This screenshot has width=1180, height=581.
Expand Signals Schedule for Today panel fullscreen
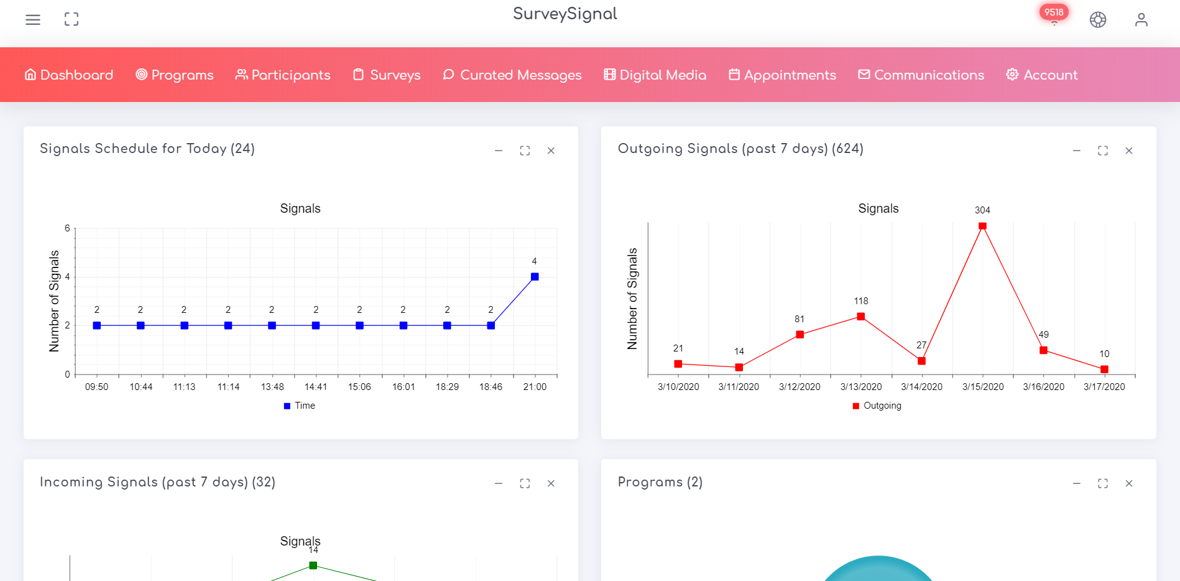tap(525, 151)
